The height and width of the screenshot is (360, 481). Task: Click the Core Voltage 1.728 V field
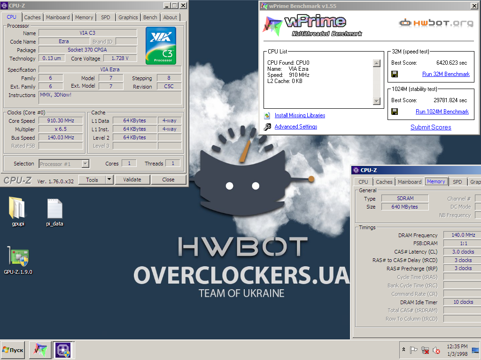pos(120,58)
